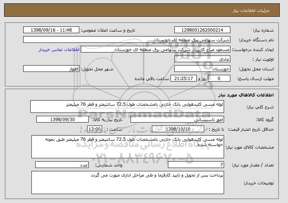Click the delivery city field اهواز

click(51, 69)
